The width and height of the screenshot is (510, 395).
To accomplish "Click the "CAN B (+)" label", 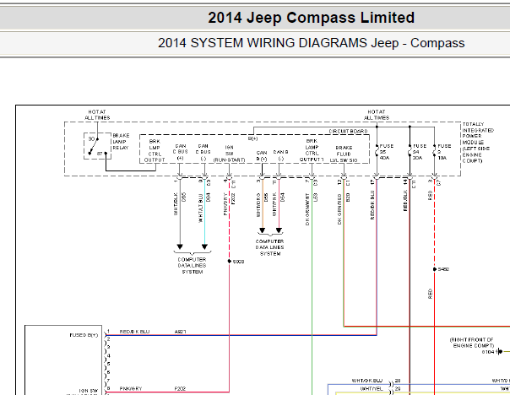I will [x=262, y=156].
